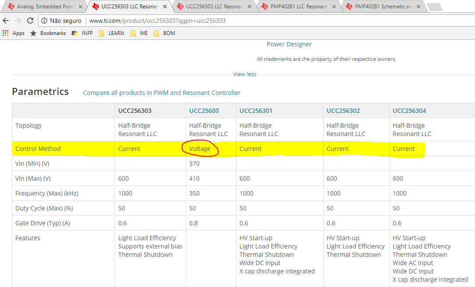This screenshot has height=287, width=475.
Task: Close the PMP40281 Schematic tab
Action: click(419, 7)
